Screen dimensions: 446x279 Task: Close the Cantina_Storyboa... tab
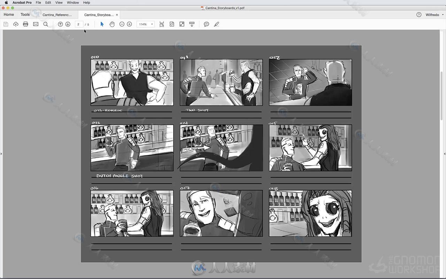[x=117, y=15]
